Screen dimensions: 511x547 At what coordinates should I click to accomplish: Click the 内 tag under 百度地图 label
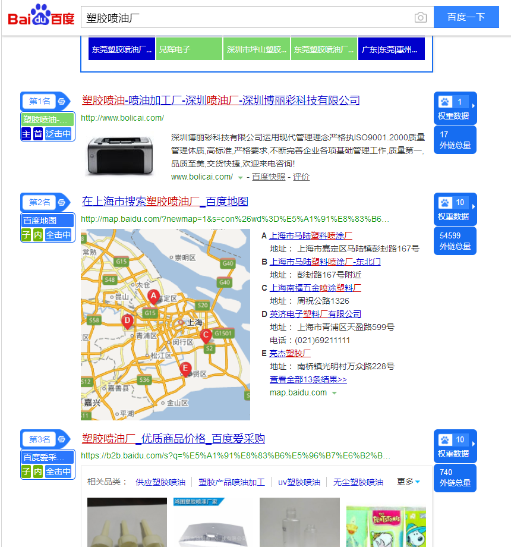[x=38, y=235]
